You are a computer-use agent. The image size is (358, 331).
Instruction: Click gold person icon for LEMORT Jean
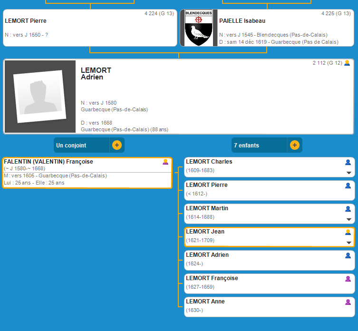point(348,232)
